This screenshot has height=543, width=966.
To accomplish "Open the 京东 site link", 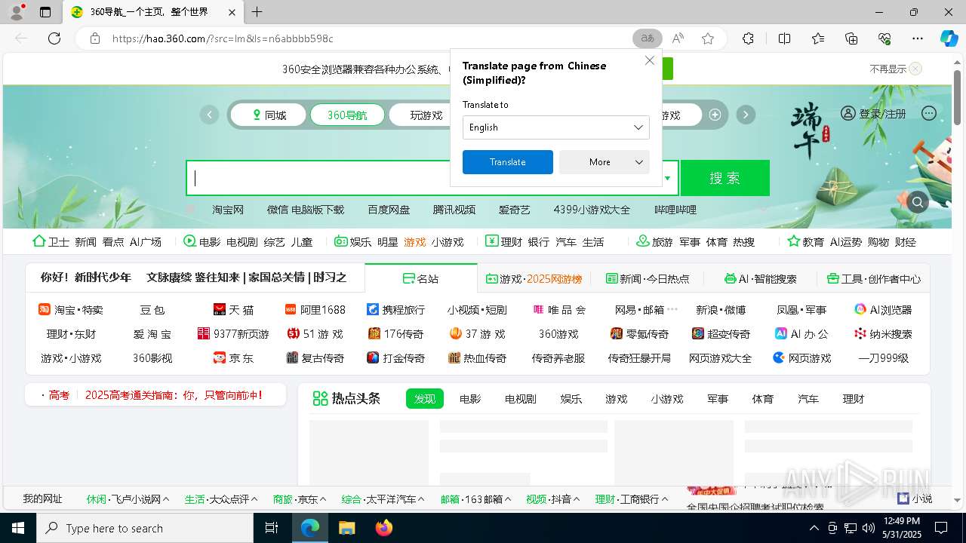I will click(x=233, y=357).
